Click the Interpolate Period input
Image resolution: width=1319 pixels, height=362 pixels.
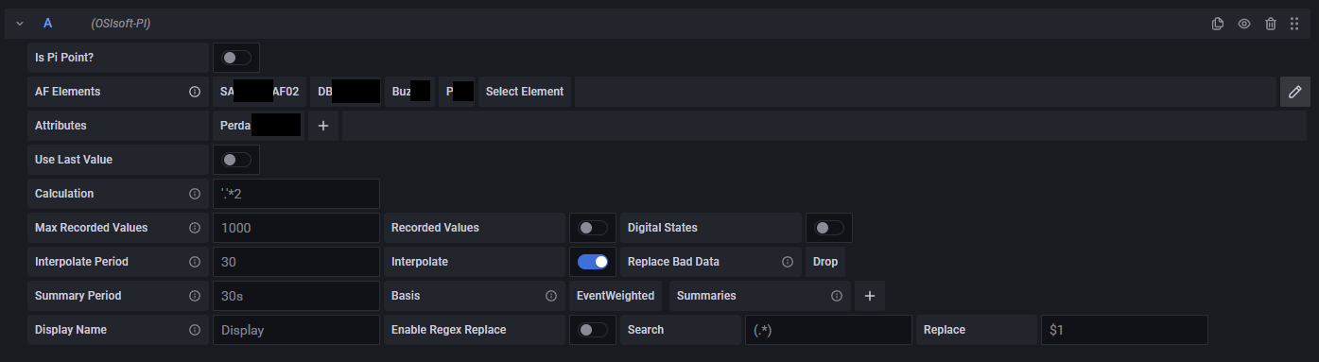(296, 262)
